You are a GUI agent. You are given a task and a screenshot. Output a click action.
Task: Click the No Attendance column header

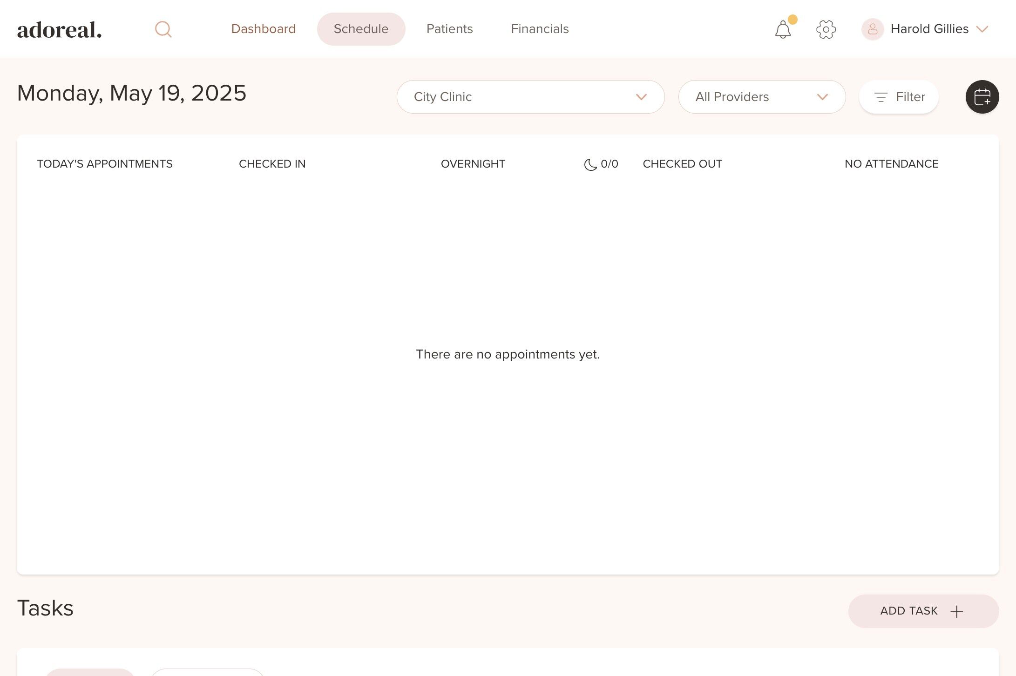click(891, 164)
